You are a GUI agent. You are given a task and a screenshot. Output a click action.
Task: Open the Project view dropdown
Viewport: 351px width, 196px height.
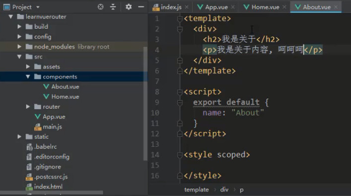pyautogui.click(x=38, y=7)
